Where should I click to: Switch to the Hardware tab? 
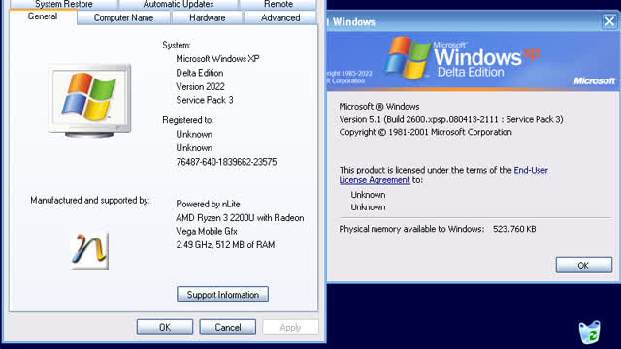coord(207,17)
